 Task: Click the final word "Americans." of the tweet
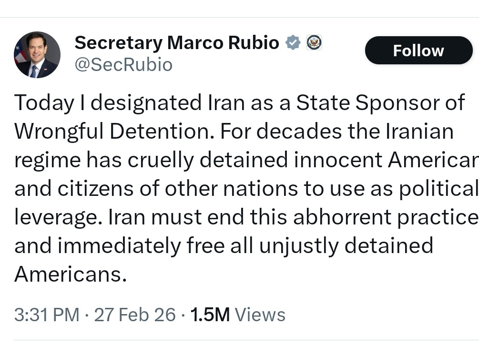pos(71,274)
